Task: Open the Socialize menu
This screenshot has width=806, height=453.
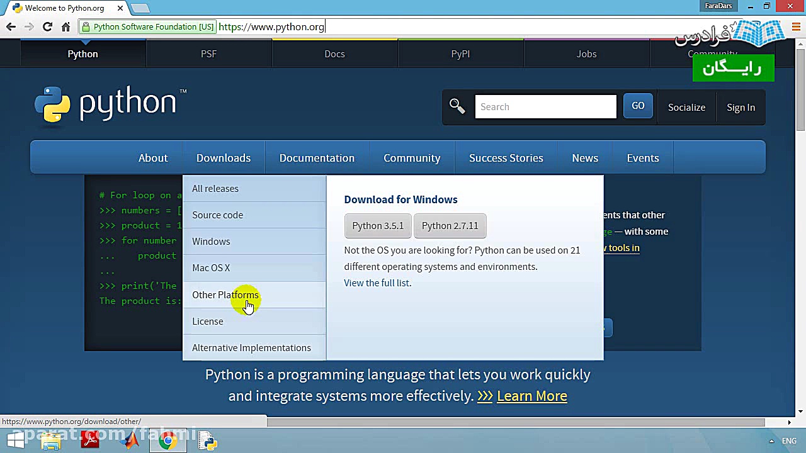Action: [x=686, y=107]
